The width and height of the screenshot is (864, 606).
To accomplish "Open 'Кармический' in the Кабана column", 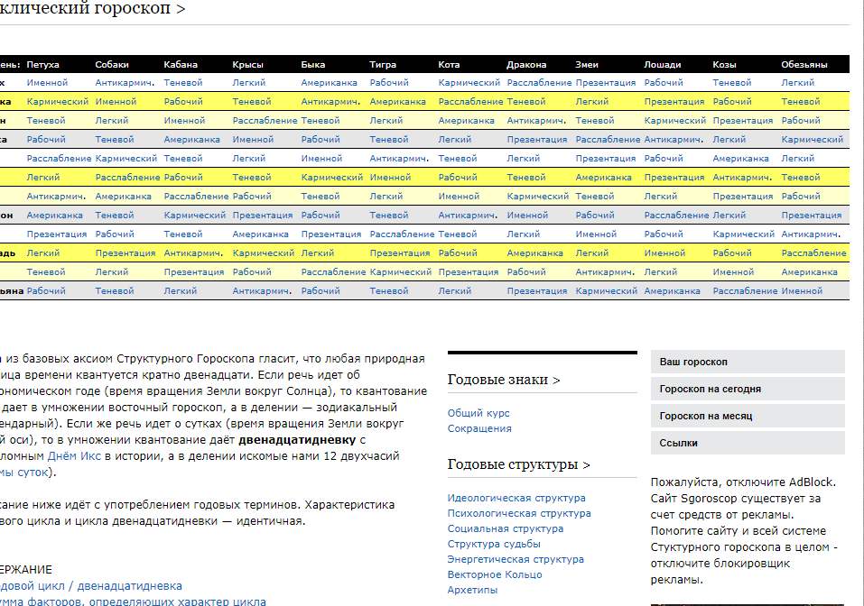I will (x=194, y=216).
